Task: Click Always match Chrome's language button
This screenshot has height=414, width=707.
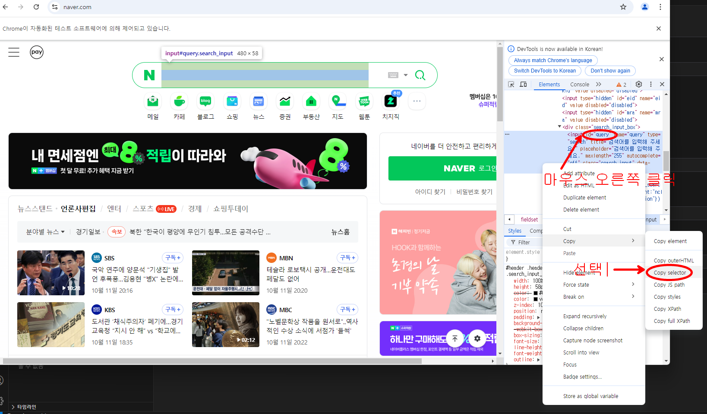Action: (x=553, y=60)
